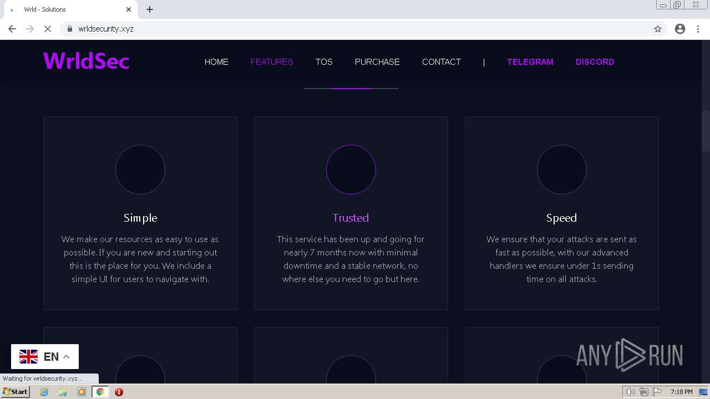Open the DISCORD link
The image size is (710, 399).
(x=595, y=62)
